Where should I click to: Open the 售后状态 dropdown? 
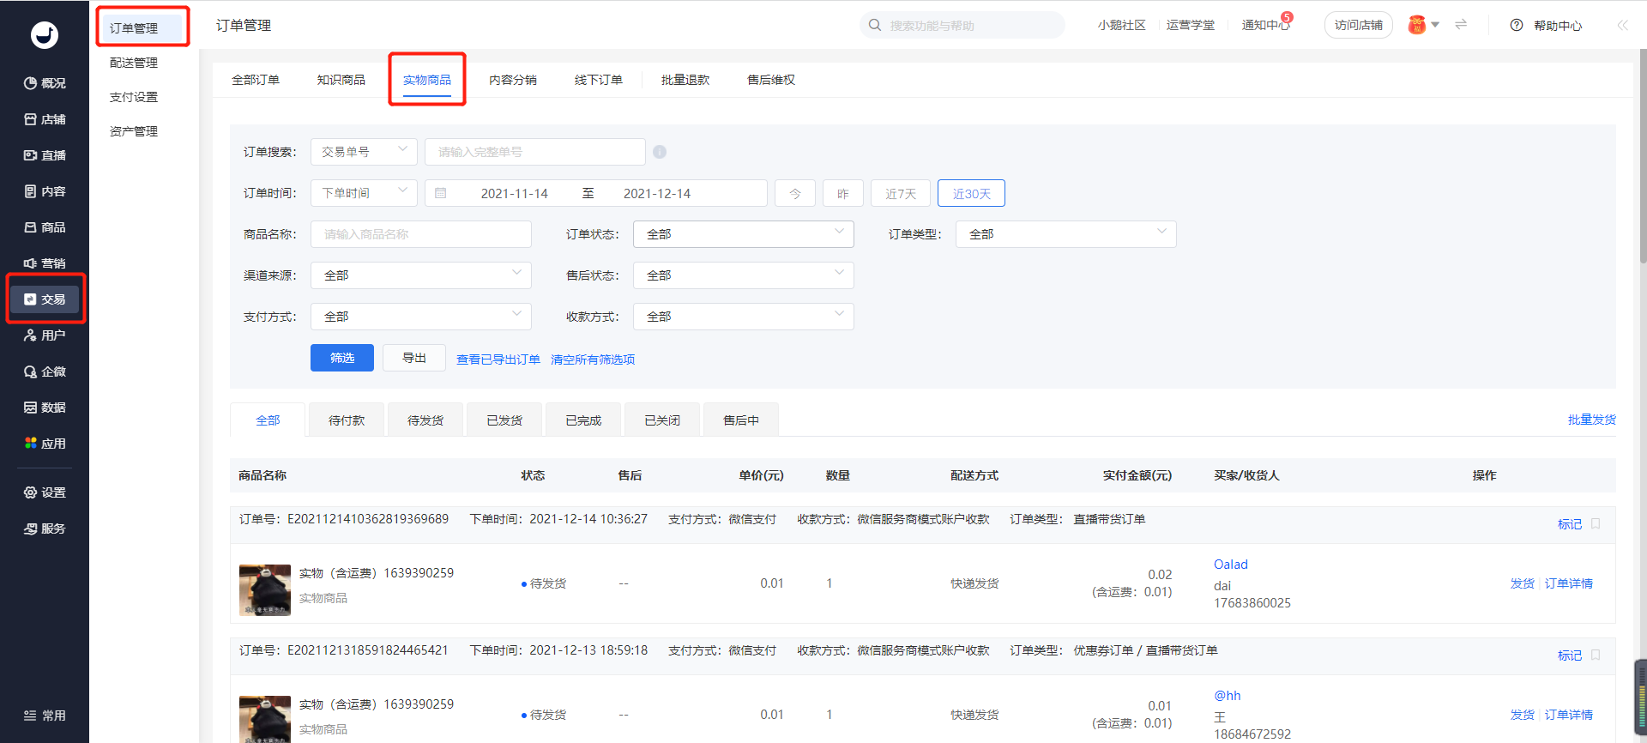click(x=744, y=275)
